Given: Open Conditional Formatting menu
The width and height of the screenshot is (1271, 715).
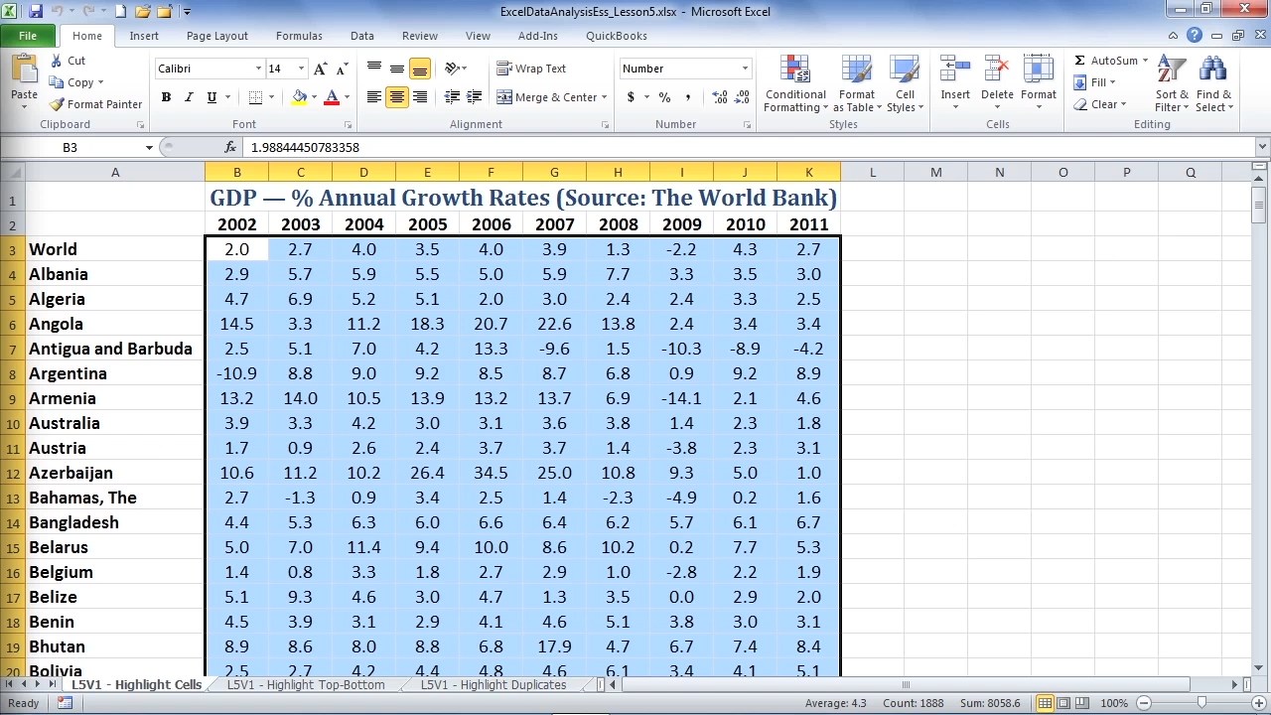Looking at the screenshot, I should (795, 84).
